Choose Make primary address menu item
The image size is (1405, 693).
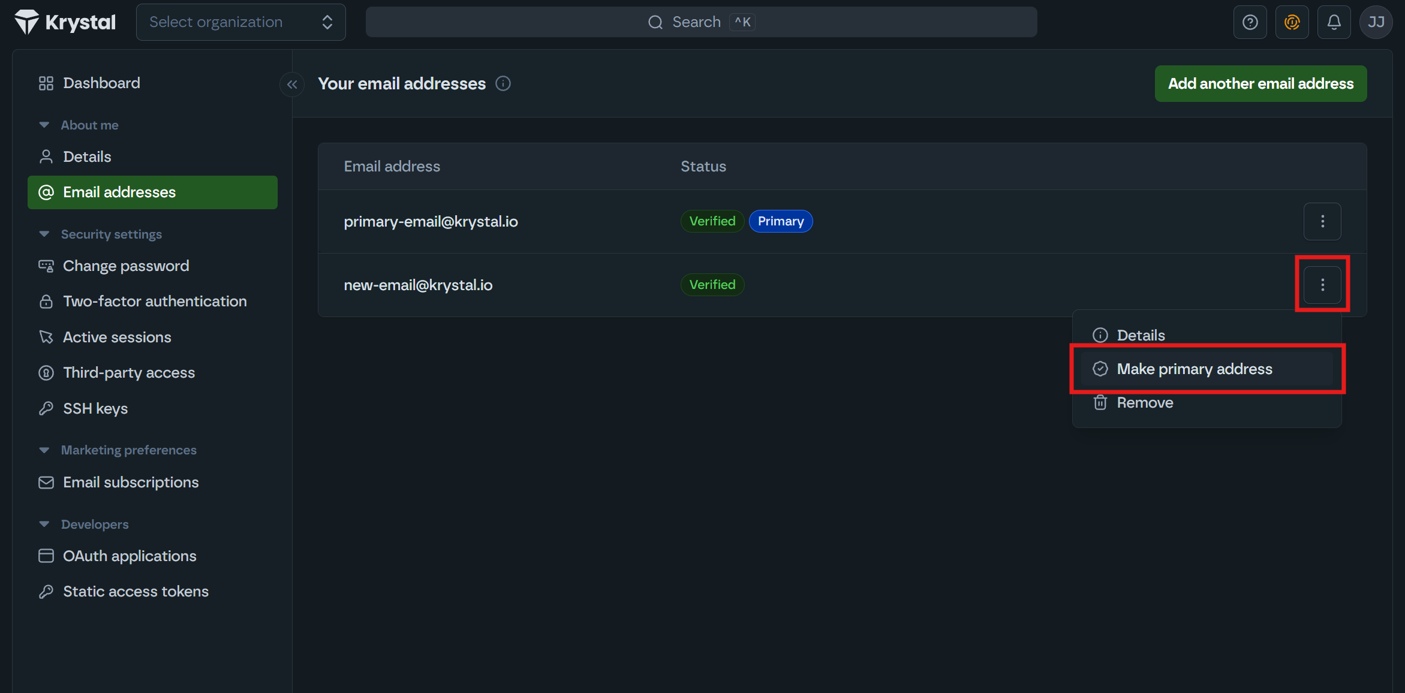tap(1194, 369)
